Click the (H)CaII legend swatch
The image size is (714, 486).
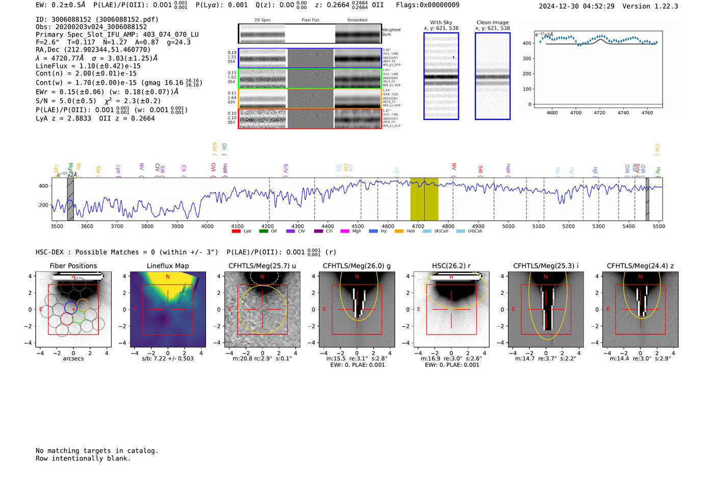pos(461,232)
